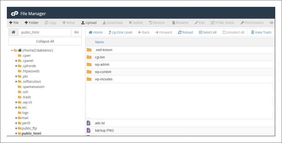282x143 pixels.
Task: Click the Rename toolbar button
Action: (180, 23)
